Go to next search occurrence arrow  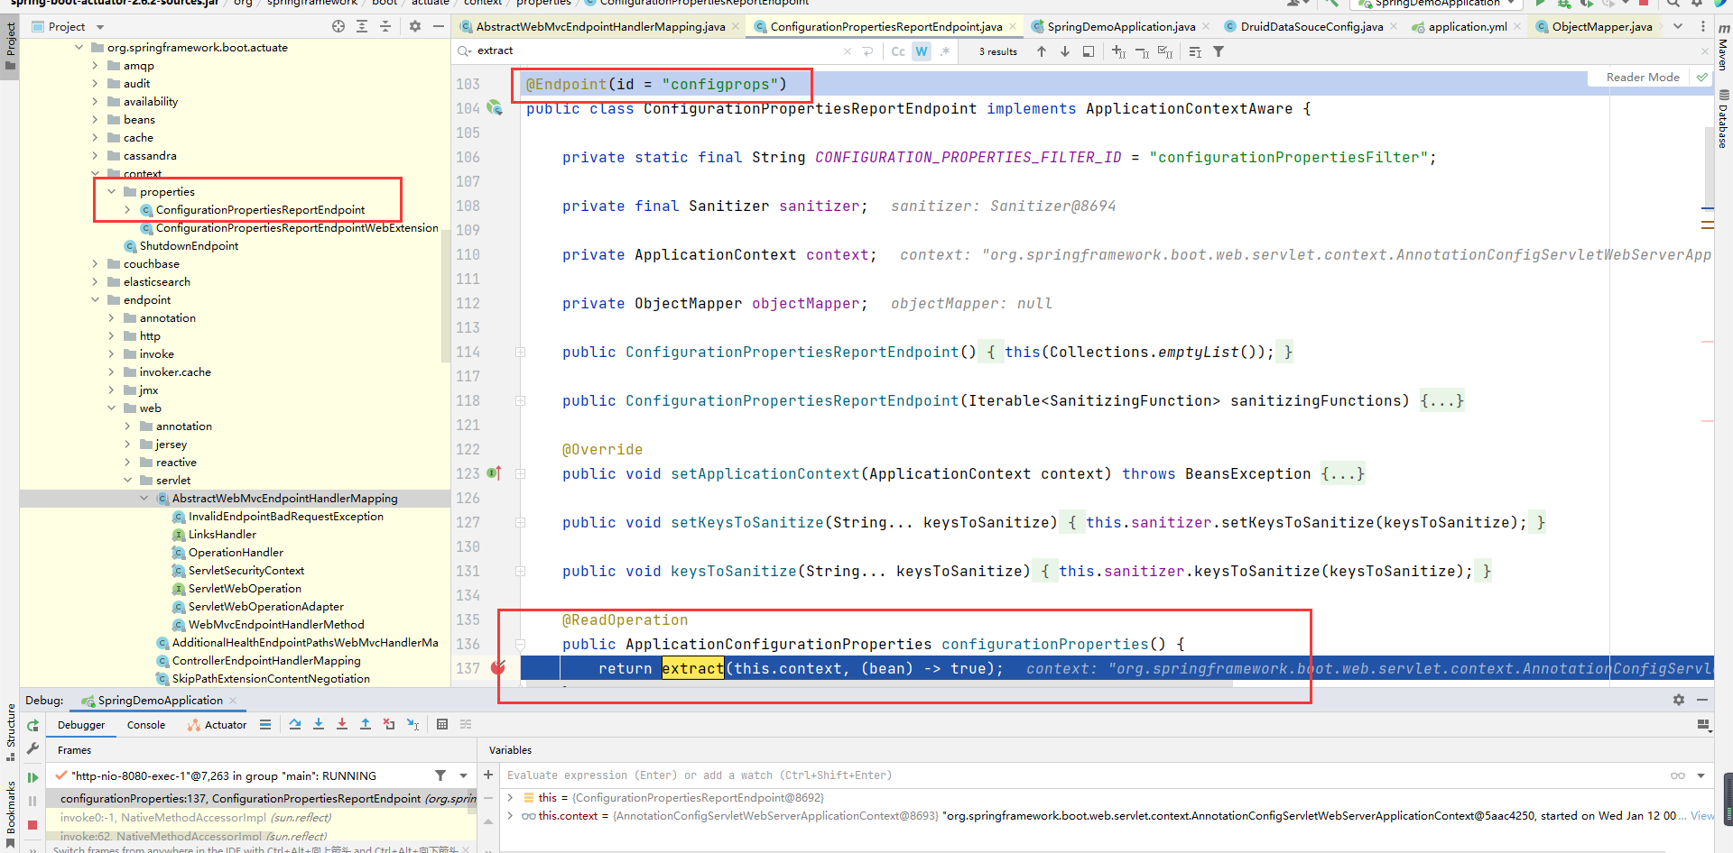pos(1065,51)
